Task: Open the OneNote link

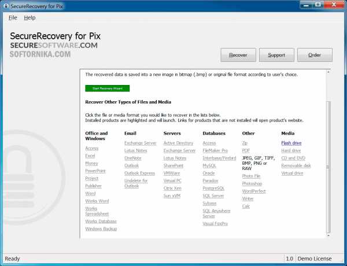Action: coord(133,158)
